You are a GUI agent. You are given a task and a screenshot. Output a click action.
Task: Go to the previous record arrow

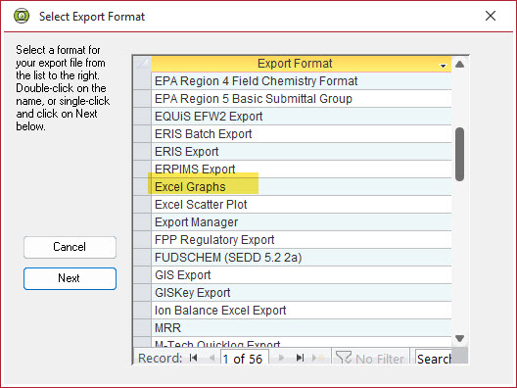(x=212, y=358)
